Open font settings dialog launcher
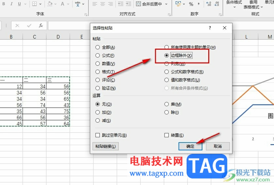Viewport: 274px width, 185px height. 86,15
